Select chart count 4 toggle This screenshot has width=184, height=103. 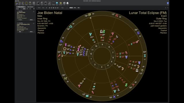30,9
